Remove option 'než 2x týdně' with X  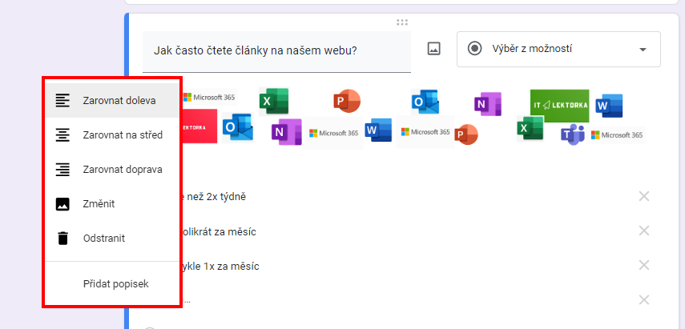[x=643, y=196]
